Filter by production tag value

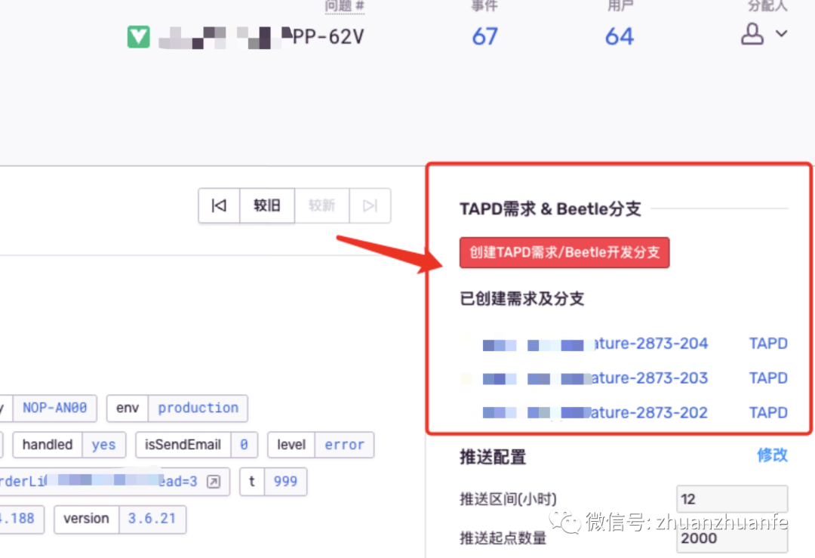tap(198, 408)
